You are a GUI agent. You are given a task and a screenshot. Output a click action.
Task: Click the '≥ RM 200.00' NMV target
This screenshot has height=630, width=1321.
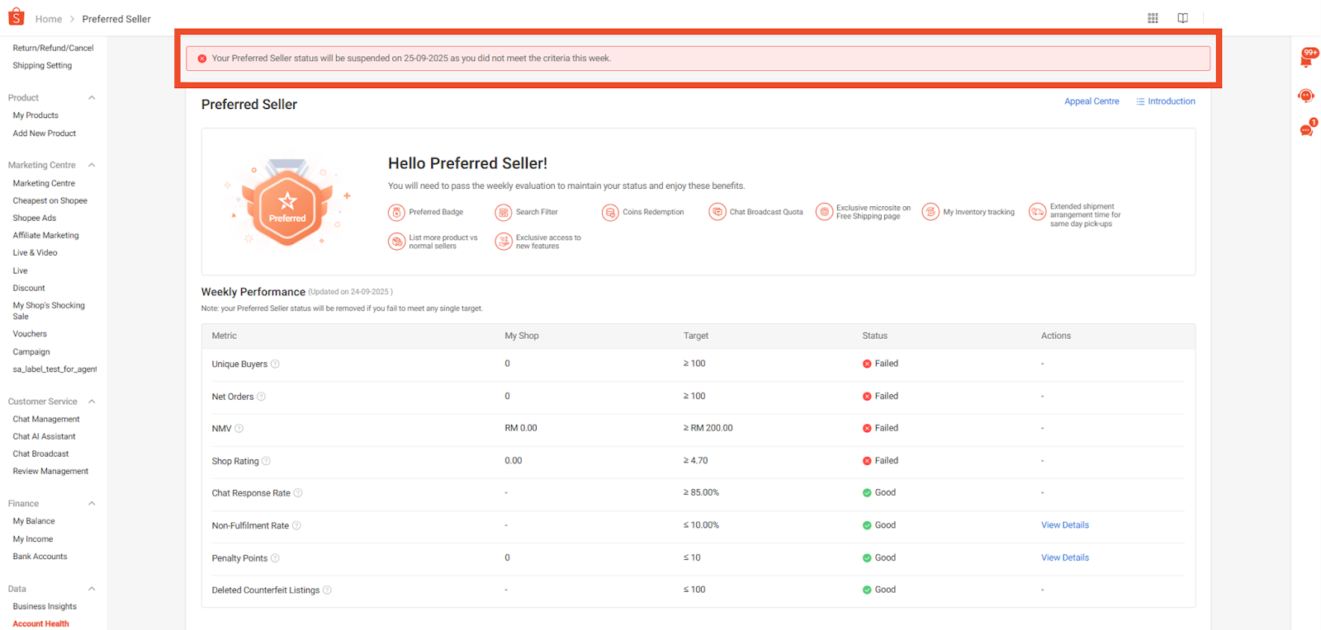708,428
